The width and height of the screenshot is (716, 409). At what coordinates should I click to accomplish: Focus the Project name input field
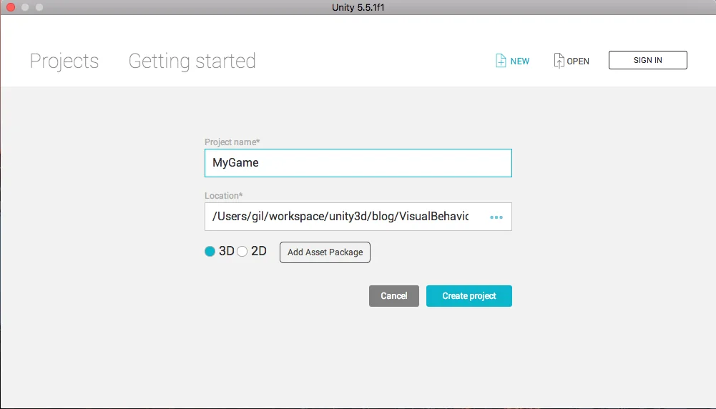click(358, 163)
